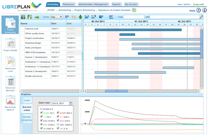Switch to the Load graphics tab
The image size is (208, 135).
27,100
